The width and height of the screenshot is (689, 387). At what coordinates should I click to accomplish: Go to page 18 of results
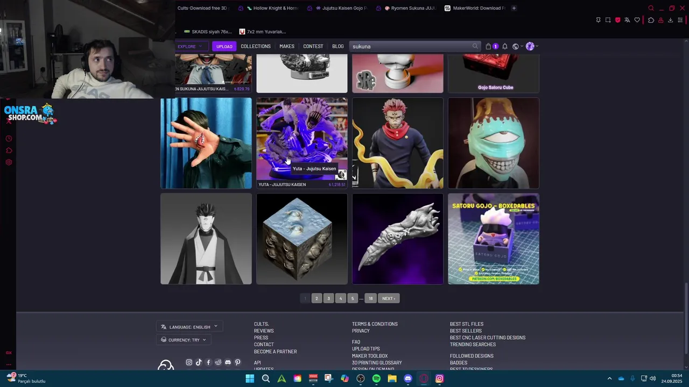click(x=370, y=298)
